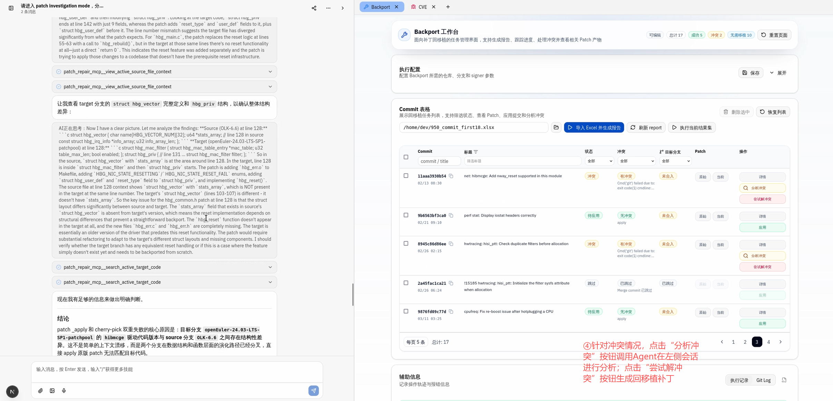
Task: Check the row for commit 11aaa3930b54
Action: click(406, 176)
